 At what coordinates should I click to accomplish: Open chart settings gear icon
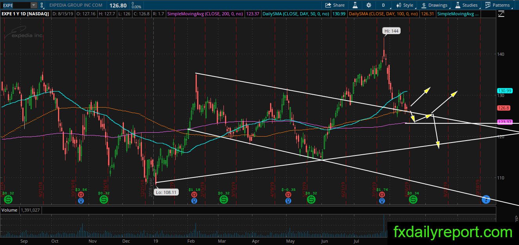pos(368,5)
